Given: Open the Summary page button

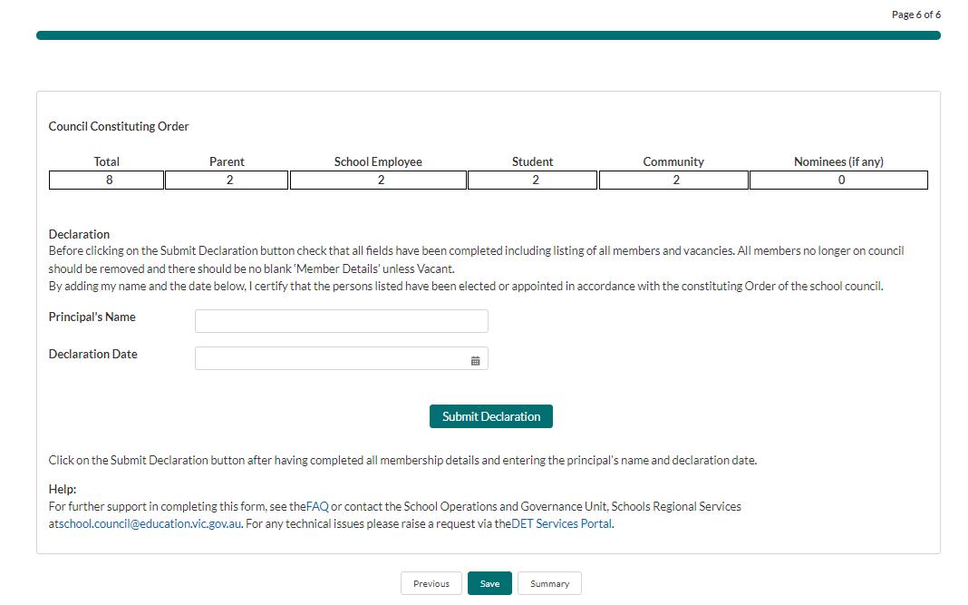Looking at the screenshot, I should (549, 583).
